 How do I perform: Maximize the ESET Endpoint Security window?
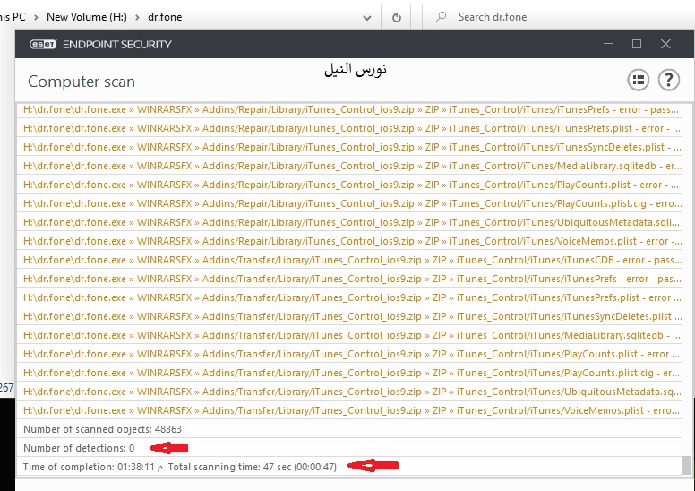(x=637, y=44)
